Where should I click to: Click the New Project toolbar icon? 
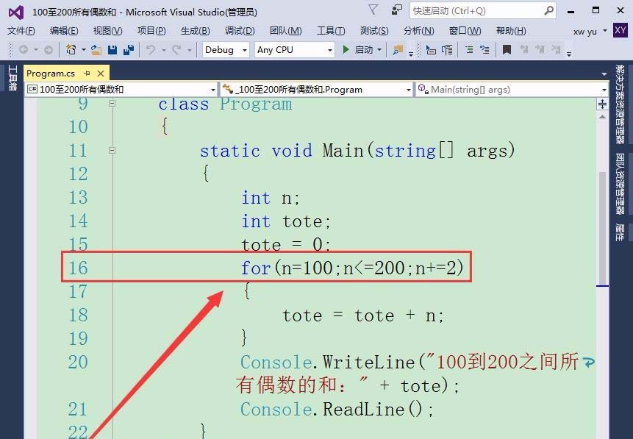click(x=70, y=49)
